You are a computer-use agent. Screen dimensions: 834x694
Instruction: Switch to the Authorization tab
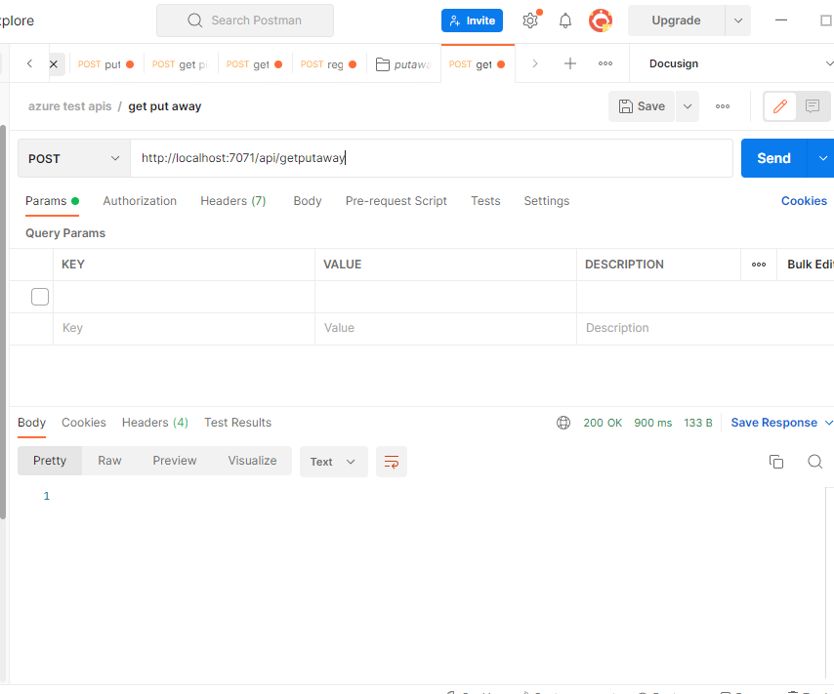(x=140, y=201)
